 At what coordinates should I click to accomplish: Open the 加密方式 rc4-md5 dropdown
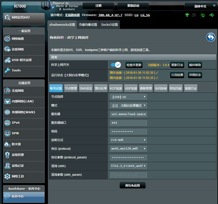128,140
